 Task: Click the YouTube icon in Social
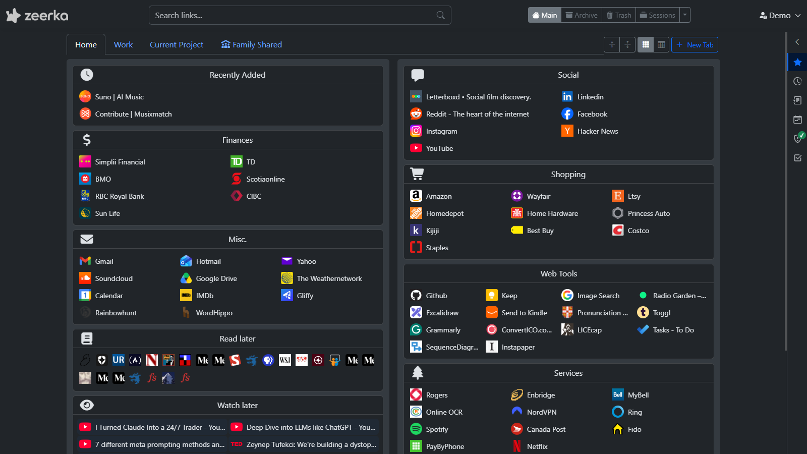416,148
